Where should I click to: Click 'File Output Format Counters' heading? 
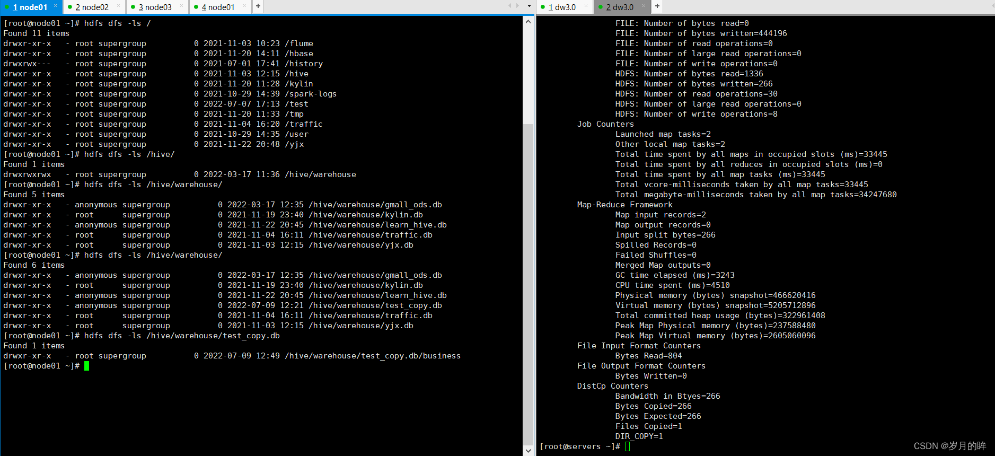(x=641, y=366)
